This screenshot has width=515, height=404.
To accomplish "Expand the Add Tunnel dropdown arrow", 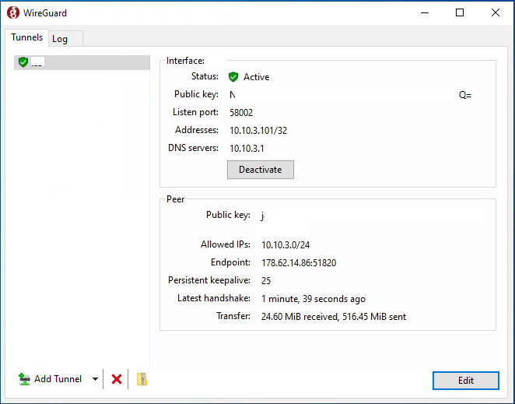I will pos(95,379).
